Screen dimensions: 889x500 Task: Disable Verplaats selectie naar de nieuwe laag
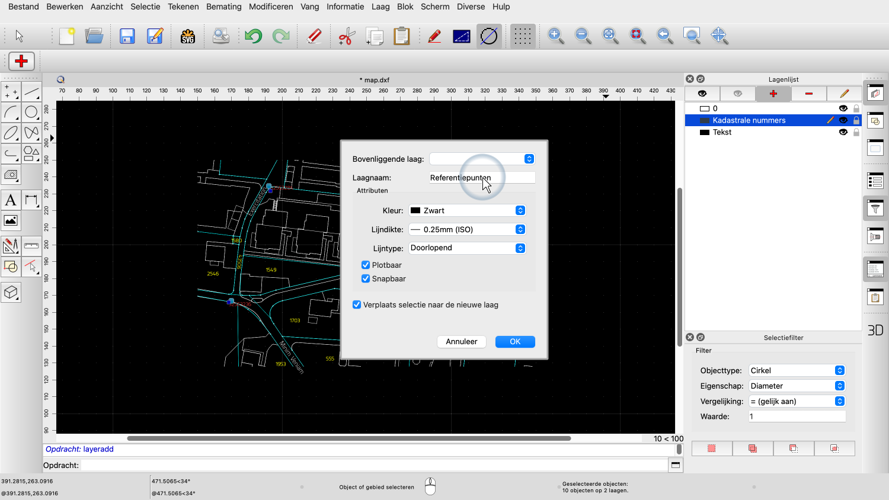(357, 305)
